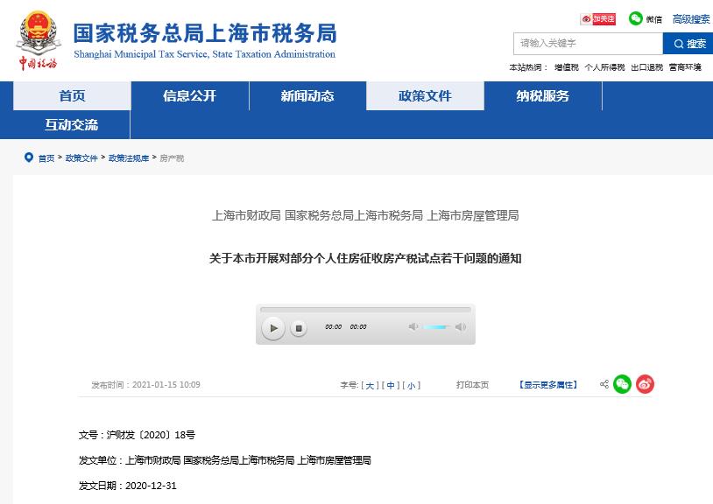Image resolution: width=713 pixels, height=504 pixels.
Task: Click the blue 搜索 search button
Action: tap(688, 44)
